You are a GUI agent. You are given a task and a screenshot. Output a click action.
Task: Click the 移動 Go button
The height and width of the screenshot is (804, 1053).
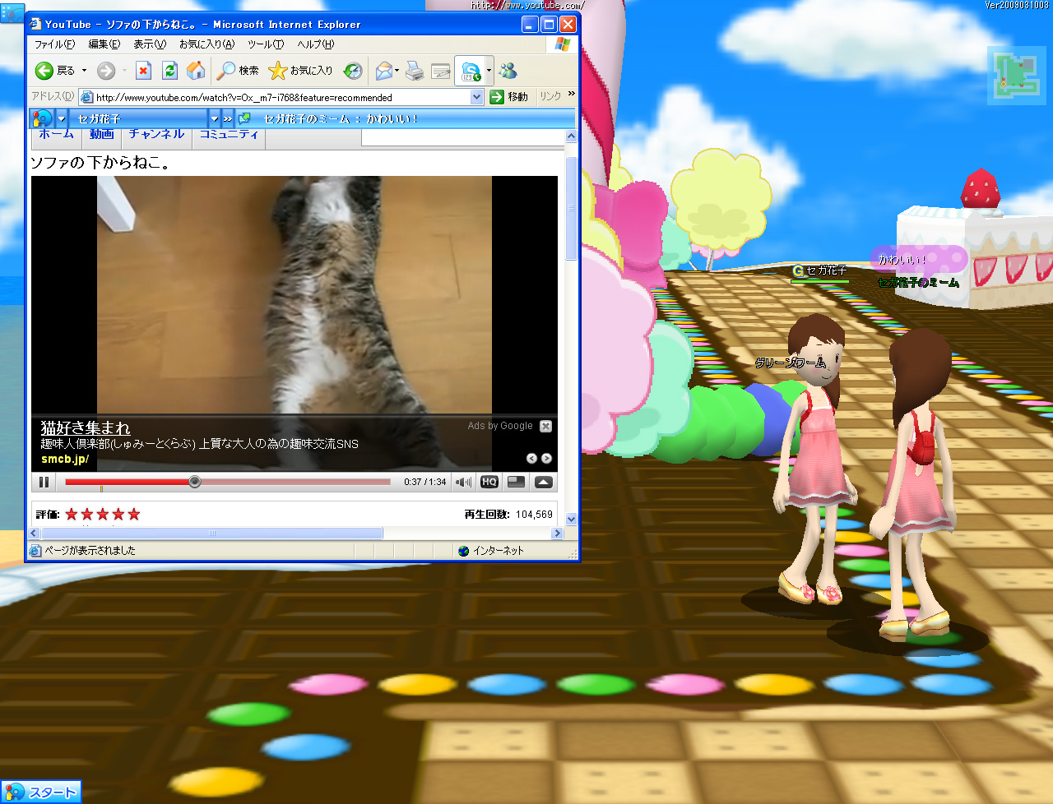pos(508,97)
